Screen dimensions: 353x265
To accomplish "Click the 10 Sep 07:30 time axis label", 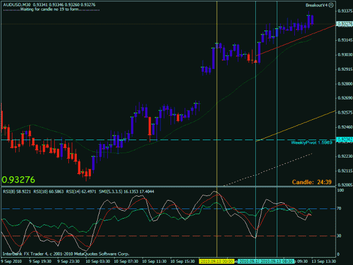I will [126, 262].
